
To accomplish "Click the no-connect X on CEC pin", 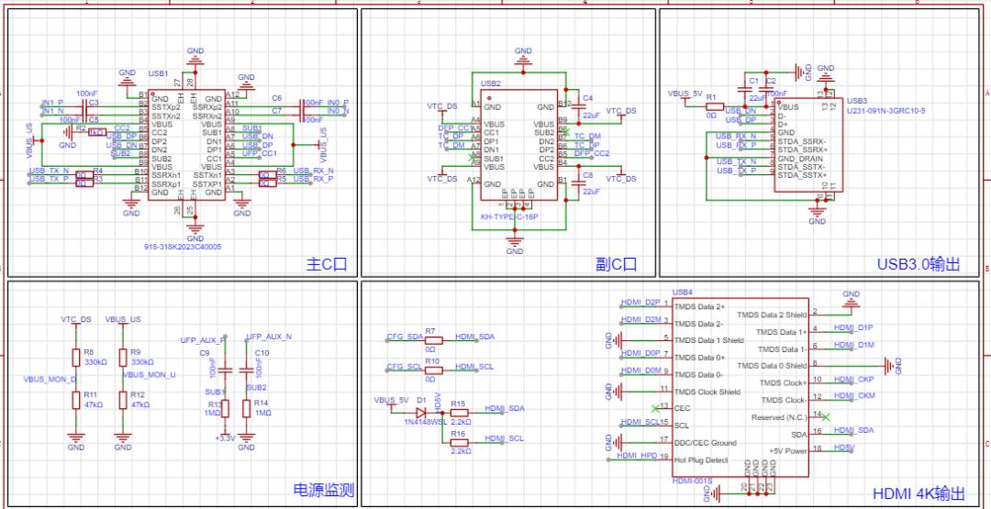I will 653,407.
